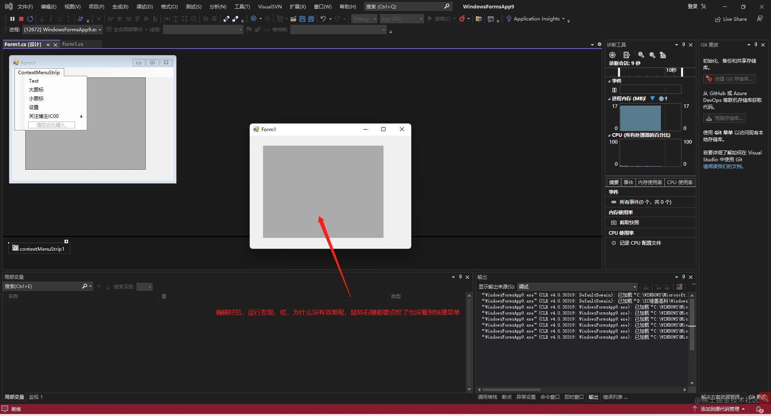Image resolution: width=771 pixels, height=416 pixels.
Task: Click the Application Insights lightbulb icon
Action: pyautogui.click(x=509, y=19)
